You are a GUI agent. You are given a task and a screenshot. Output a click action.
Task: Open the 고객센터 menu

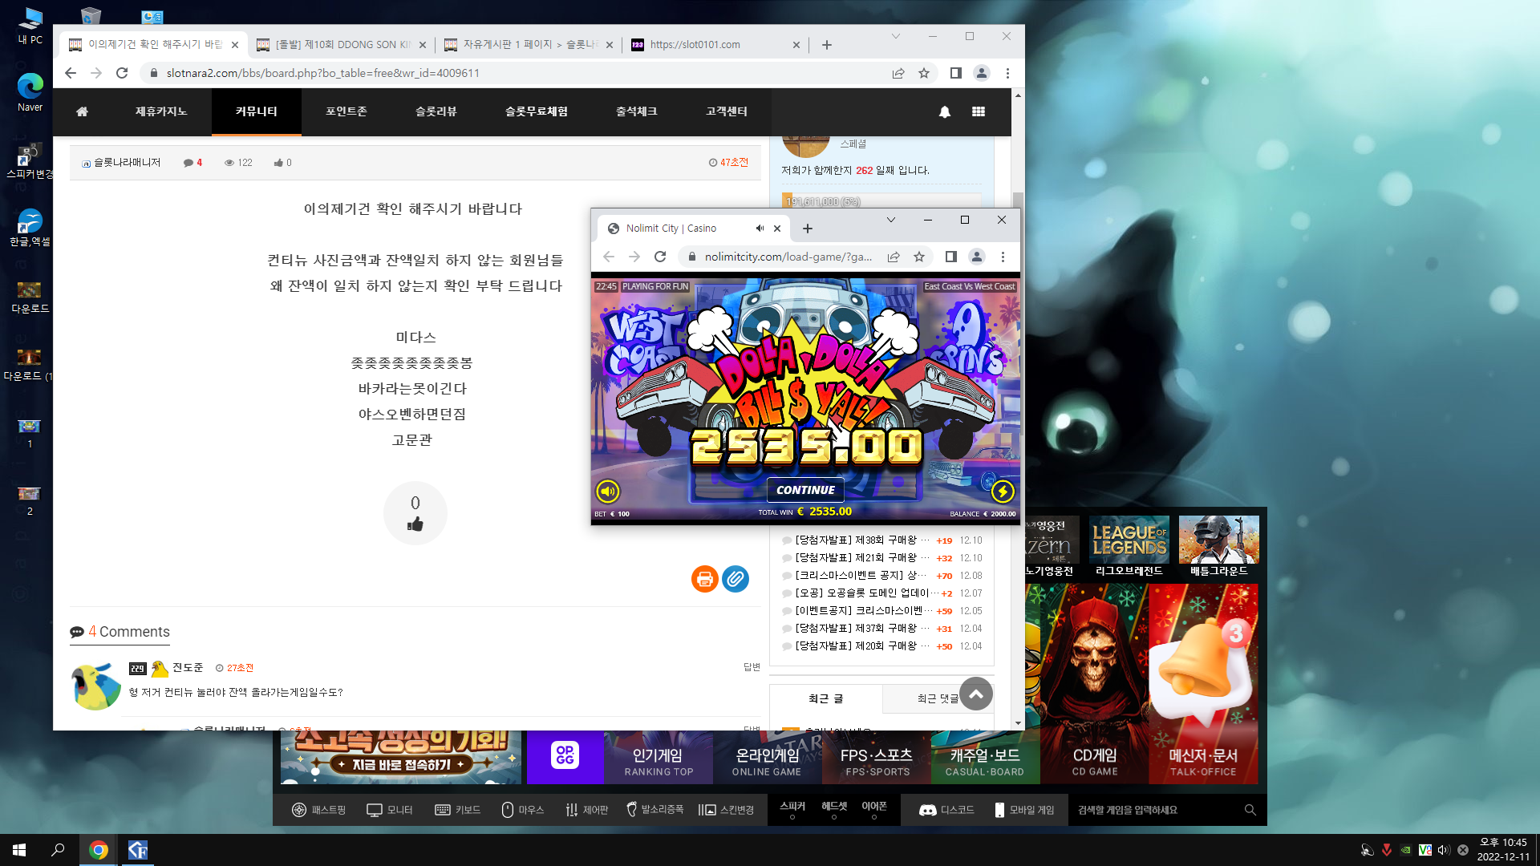(x=727, y=111)
